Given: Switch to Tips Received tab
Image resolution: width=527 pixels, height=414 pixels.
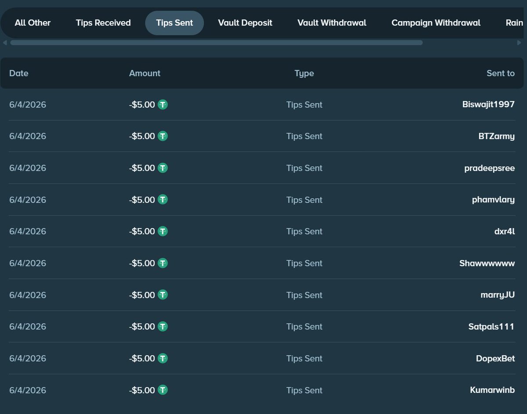Looking at the screenshot, I should click(x=103, y=23).
